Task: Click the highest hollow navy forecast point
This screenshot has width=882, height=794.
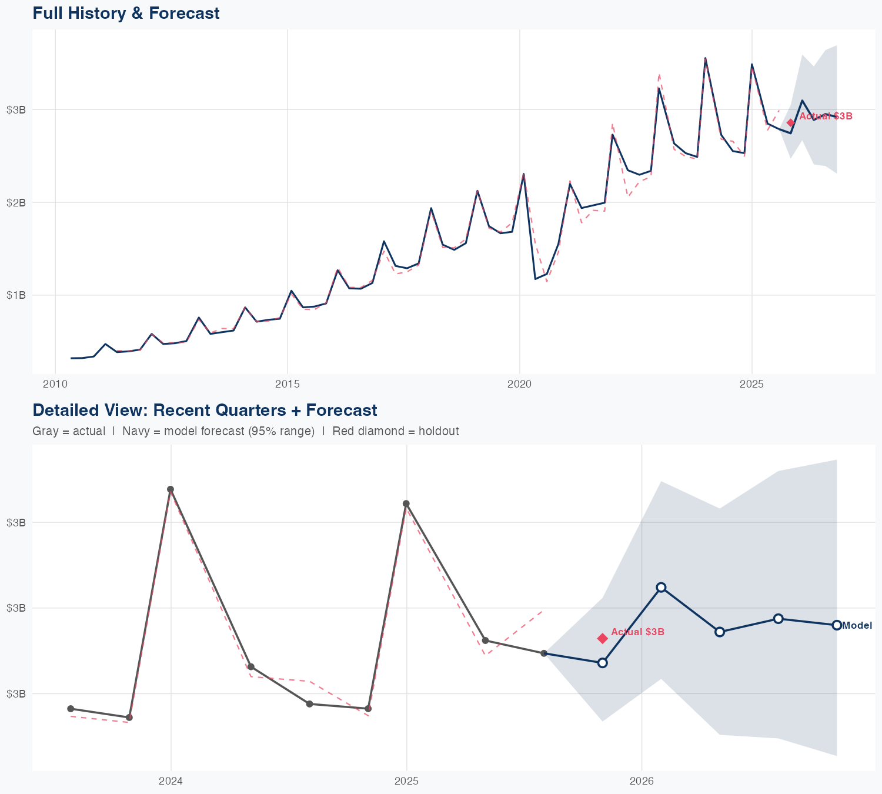Action: pos(661,588)
